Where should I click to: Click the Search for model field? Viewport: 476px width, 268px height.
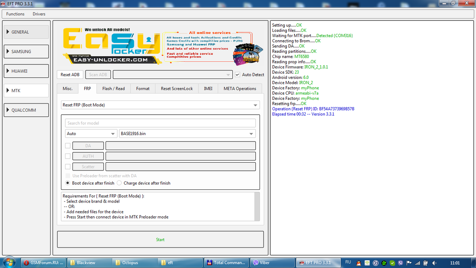point(160,123)
